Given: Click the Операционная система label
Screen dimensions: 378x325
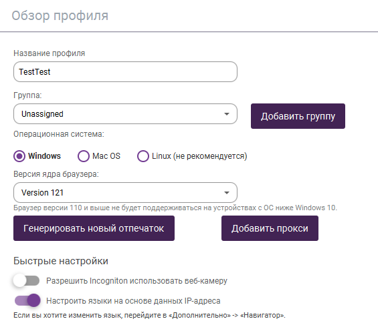Looking at the screenshot, I should (x=59, y=134).
